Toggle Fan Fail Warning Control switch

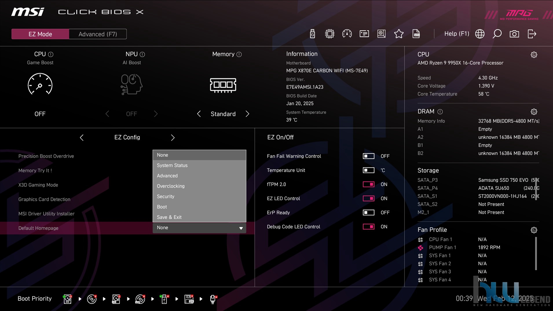[x=368, y=156]
